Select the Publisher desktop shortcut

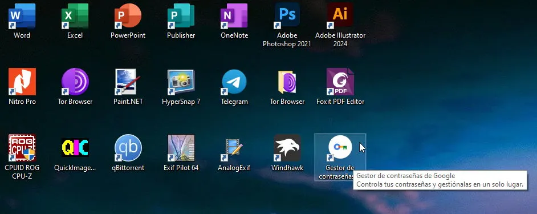click(181, 16)
